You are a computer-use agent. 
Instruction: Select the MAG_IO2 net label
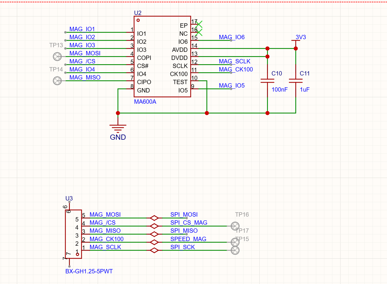[82, 37]
